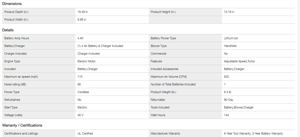Screen dimensions: 300x137
Task: Click the Battery Amp Hours label
Action: click(x=16, y=38)
